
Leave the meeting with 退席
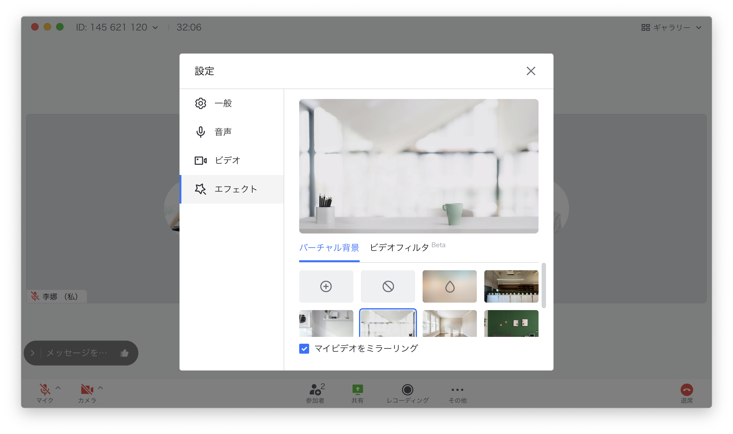pyautogui.click(x=687, y=393)
